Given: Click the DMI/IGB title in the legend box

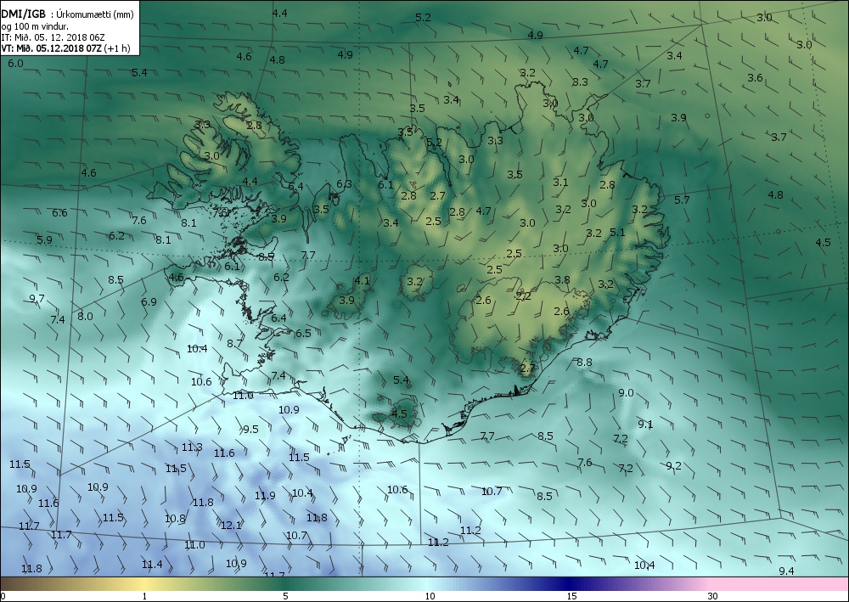Looking at the screenshot, I should point(24,14).
